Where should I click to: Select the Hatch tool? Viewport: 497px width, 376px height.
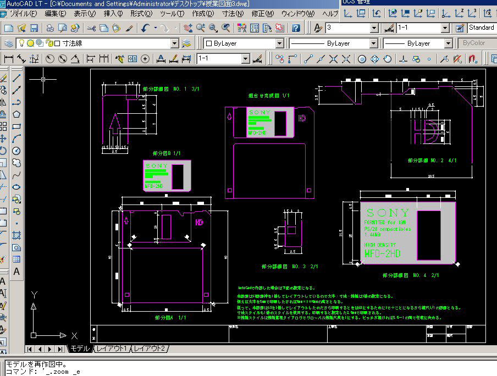pos(16,235)
